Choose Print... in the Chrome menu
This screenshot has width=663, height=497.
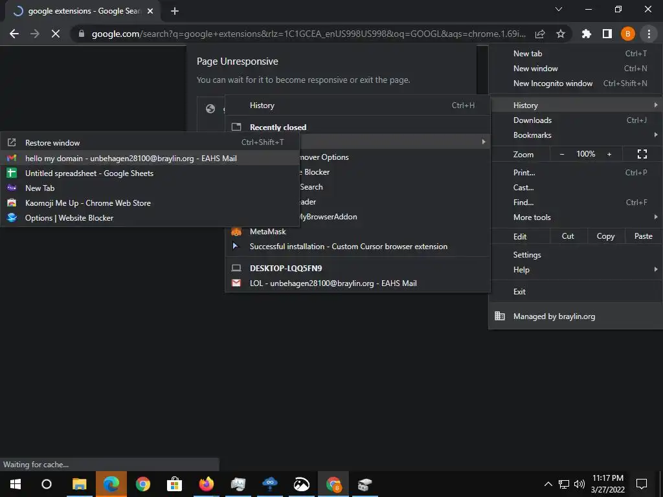coord(576,172)
